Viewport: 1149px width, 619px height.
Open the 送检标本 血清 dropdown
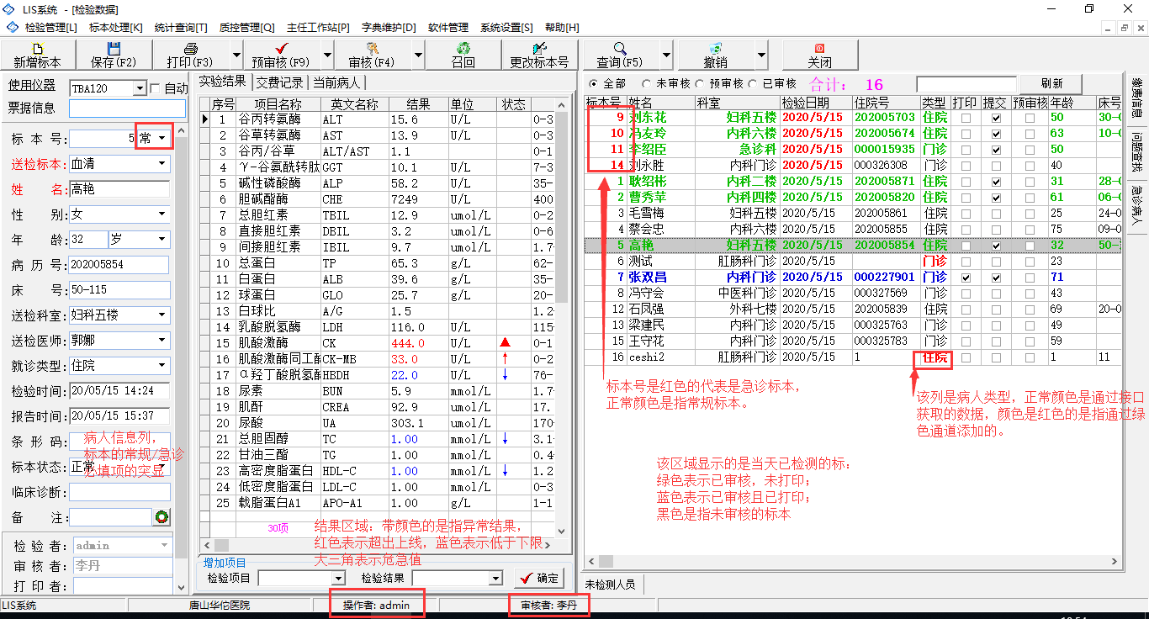coord(162,164)
